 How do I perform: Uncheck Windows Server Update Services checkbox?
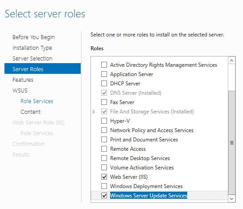point(104,195)
